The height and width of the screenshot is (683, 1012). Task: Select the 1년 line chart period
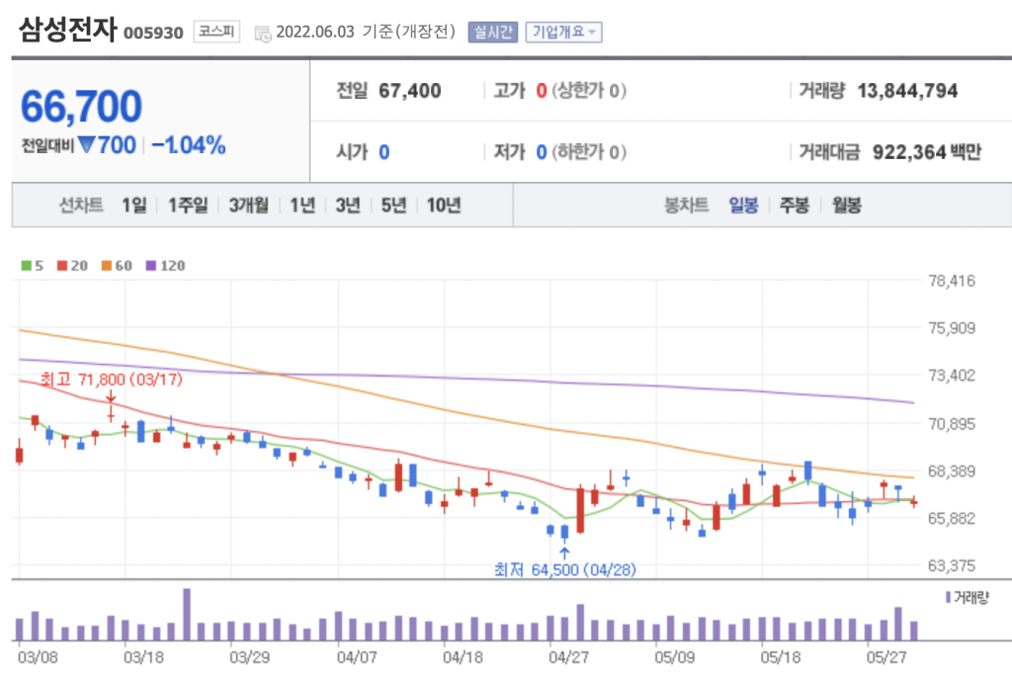(x=302, y=206)
